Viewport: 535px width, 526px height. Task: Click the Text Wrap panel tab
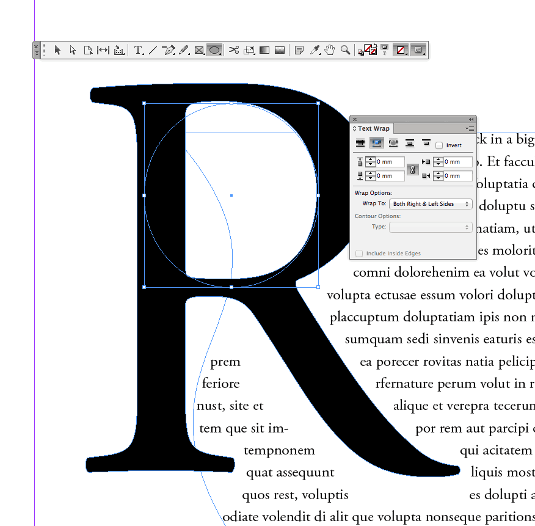pos(373,128)
